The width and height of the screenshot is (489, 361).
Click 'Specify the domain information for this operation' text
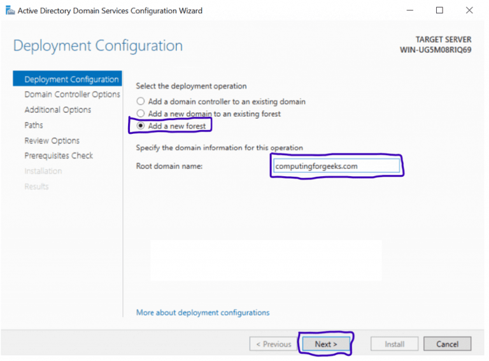click(x=219, y=147)
